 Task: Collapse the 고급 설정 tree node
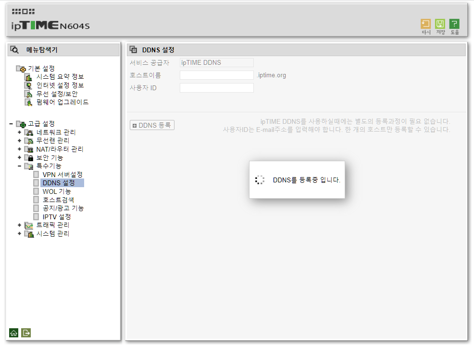click(11, 124)
